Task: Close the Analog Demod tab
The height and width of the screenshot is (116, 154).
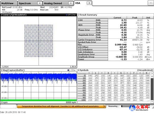Action: tap(71, 3)
